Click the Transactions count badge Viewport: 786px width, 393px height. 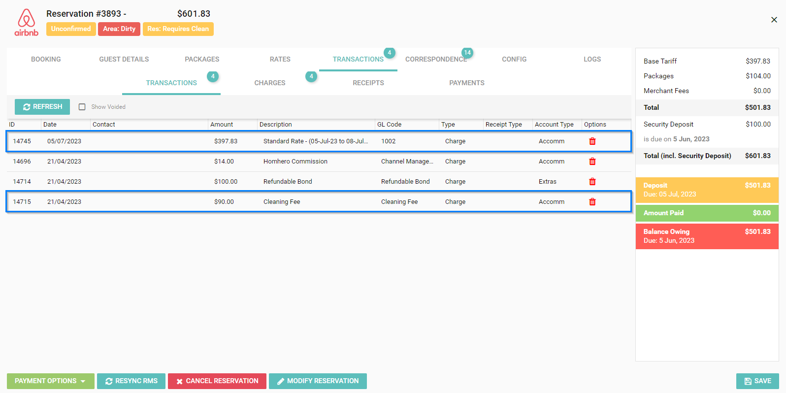pos(389,53)
